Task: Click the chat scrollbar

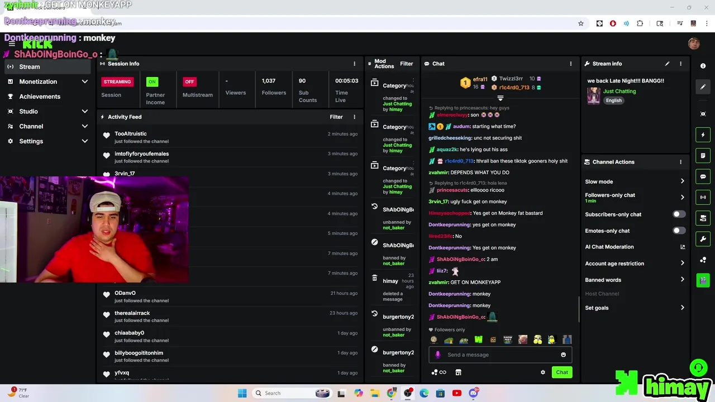Action: [579, 309]
